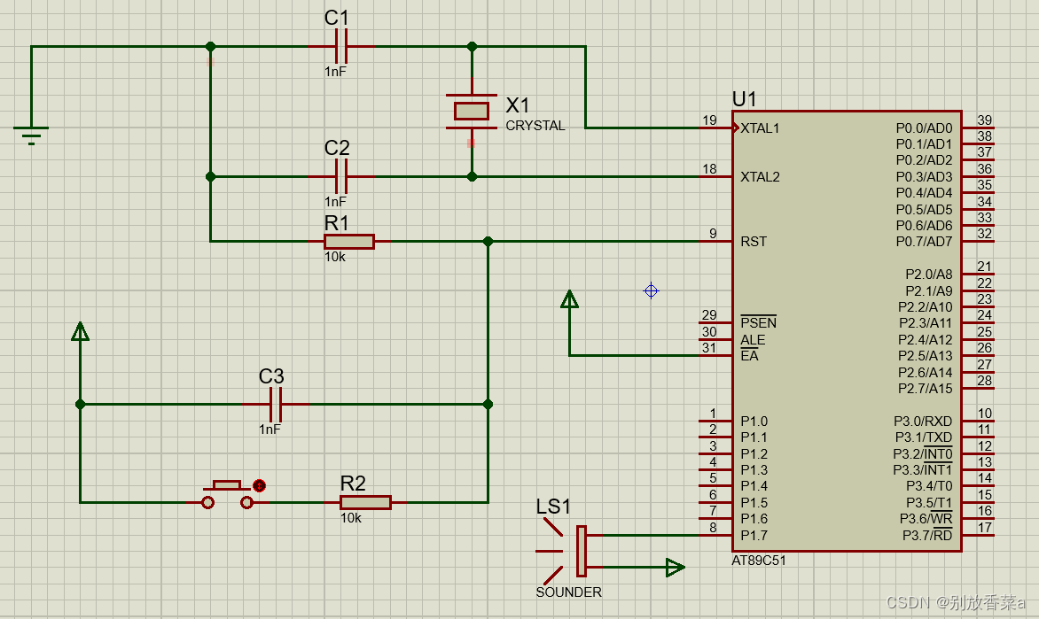Click the P3.6/WR pin label
This screenshot has height=619, width=1039.
(926, 518)
